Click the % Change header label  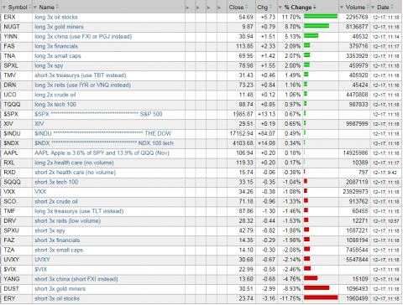click(x=298, y=8)
